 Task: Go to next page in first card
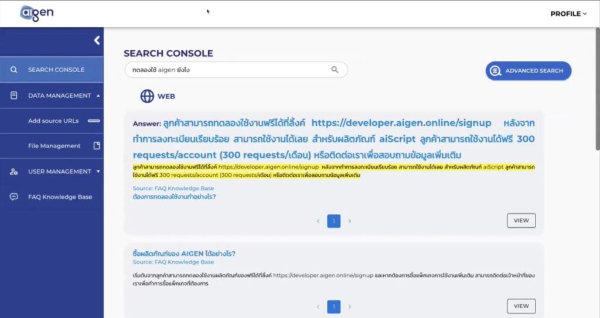349,221
